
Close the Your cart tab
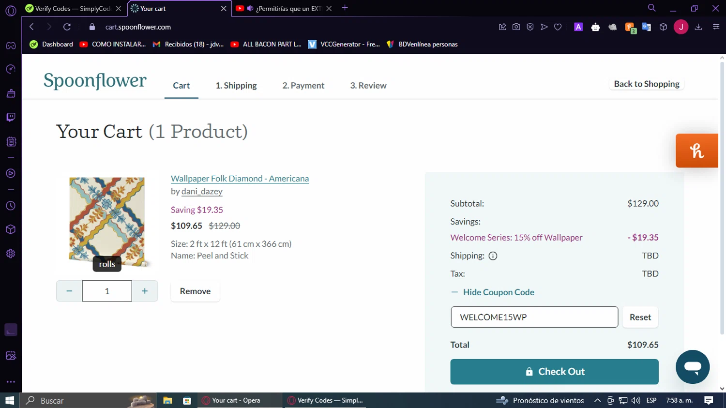coord(224,9)
